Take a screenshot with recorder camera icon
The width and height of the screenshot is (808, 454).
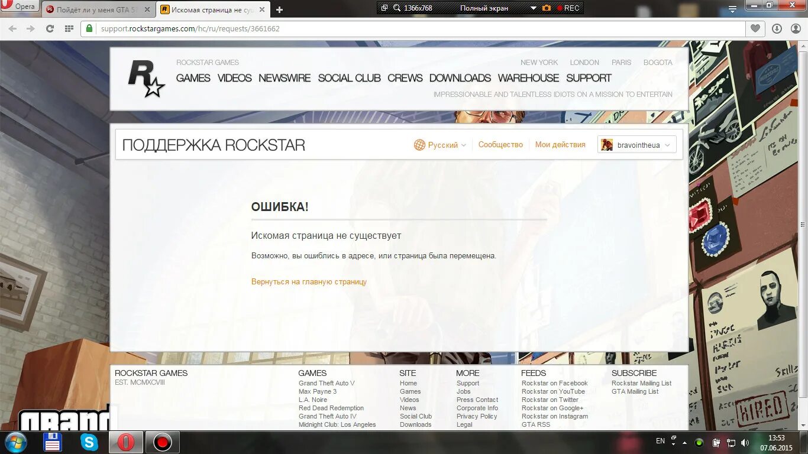(x=547, y=8)
